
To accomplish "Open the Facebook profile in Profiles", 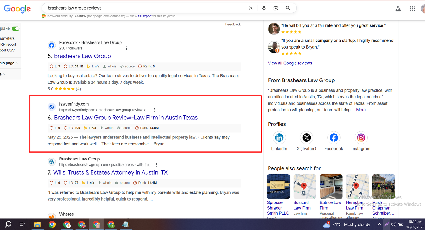I will tap(334, 138).
